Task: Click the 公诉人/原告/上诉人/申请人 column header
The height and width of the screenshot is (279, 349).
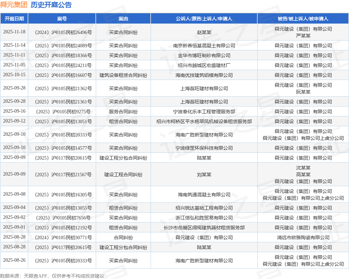Action: coord(204,19)
